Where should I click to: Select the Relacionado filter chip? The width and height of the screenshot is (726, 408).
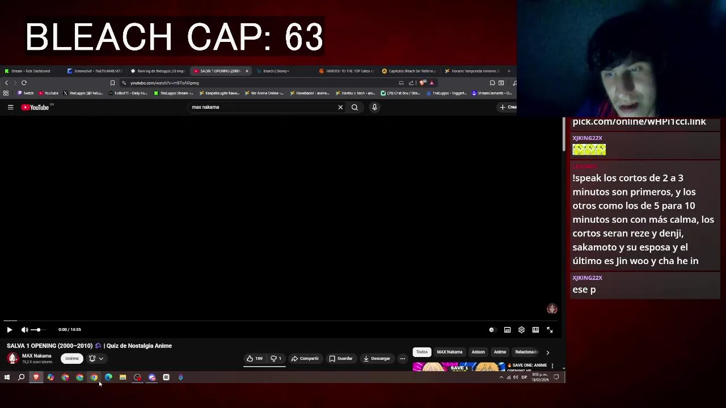(x=526, y=352)
